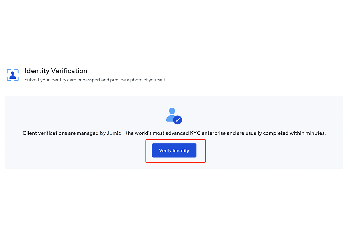Screen dimensions: 346x230
Task: Click the face-scan Identity Verification icon
Action: coord(13,75)
